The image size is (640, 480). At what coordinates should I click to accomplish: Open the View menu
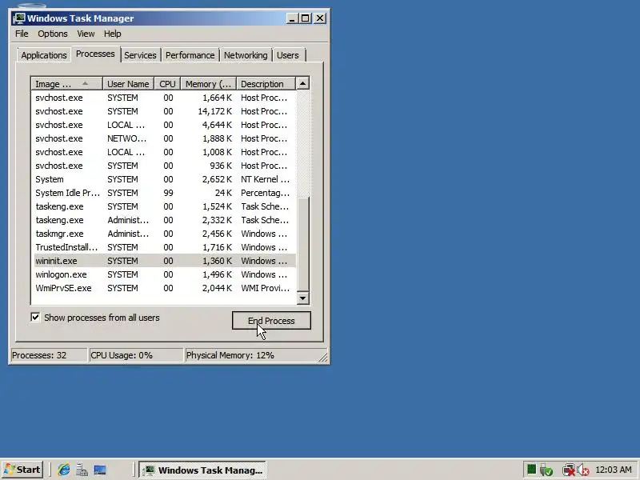pyautogui.click(x=86, y=34)
